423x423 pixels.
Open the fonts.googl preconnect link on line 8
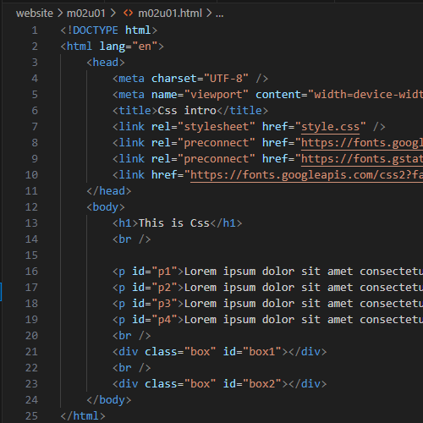362,143
